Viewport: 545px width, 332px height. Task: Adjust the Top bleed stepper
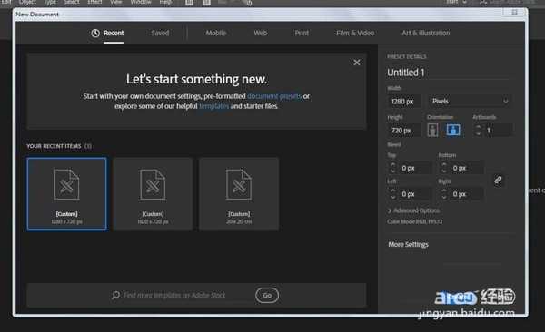pos(392,168)
